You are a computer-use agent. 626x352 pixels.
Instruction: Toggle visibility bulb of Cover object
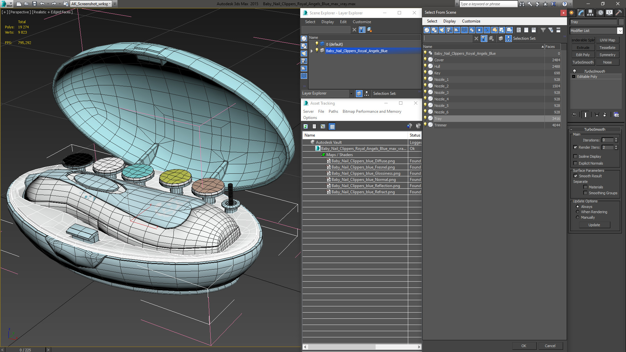click(x=425, y=60)
